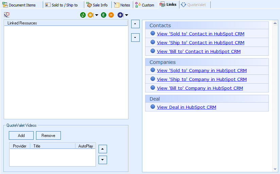Screen dimensions: 280x174
Task: Click the Deal section header
Action: click(x=207, y=99)
